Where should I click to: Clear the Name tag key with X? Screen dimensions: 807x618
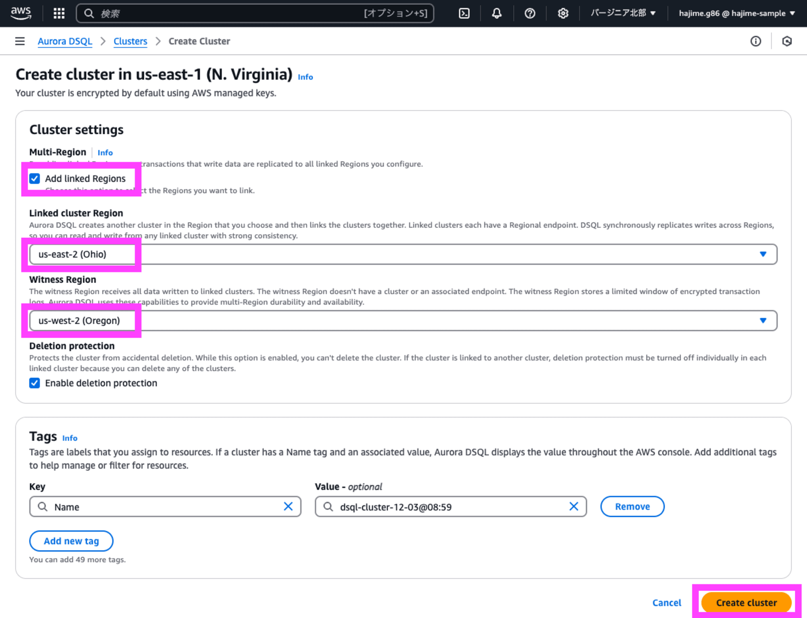point(288,506)
